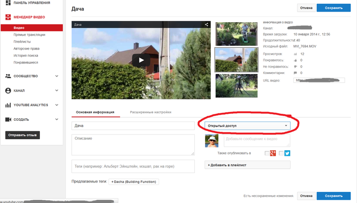357x203 pixels.
Task: Click the Также опубликовать в label
Action: click(x=234, y=153)
